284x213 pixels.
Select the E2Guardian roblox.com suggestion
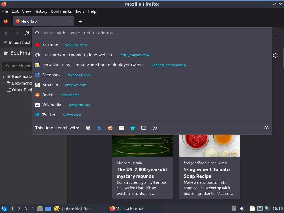152,55
